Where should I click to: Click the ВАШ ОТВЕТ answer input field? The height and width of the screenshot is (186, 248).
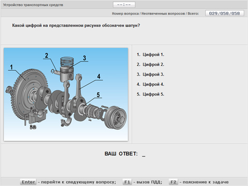143,154
